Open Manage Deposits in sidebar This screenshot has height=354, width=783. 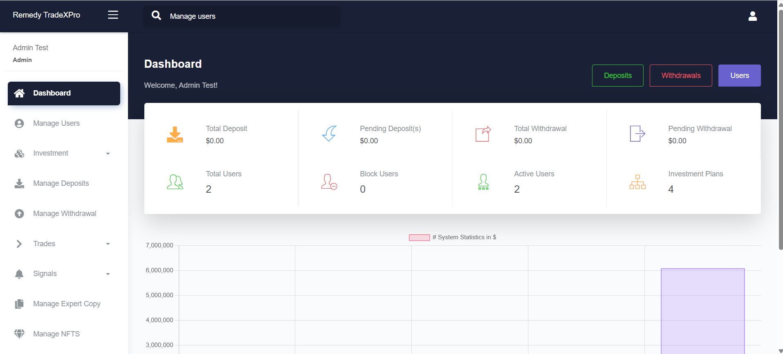tap(61, 183)
